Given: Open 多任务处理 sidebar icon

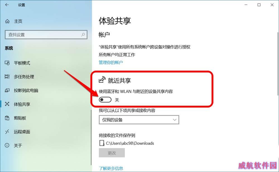Looking at the screenshot, I should pos(7,77).
